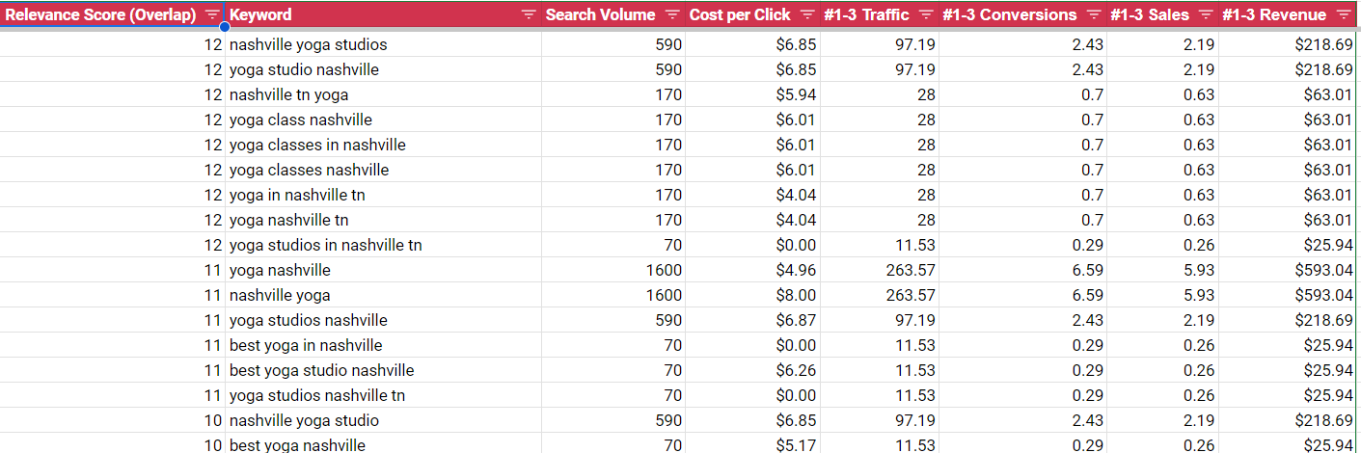1361x453 pixels.
Task: Expand the #1-3 Sales filter menu
Action: coord(1206,15)
